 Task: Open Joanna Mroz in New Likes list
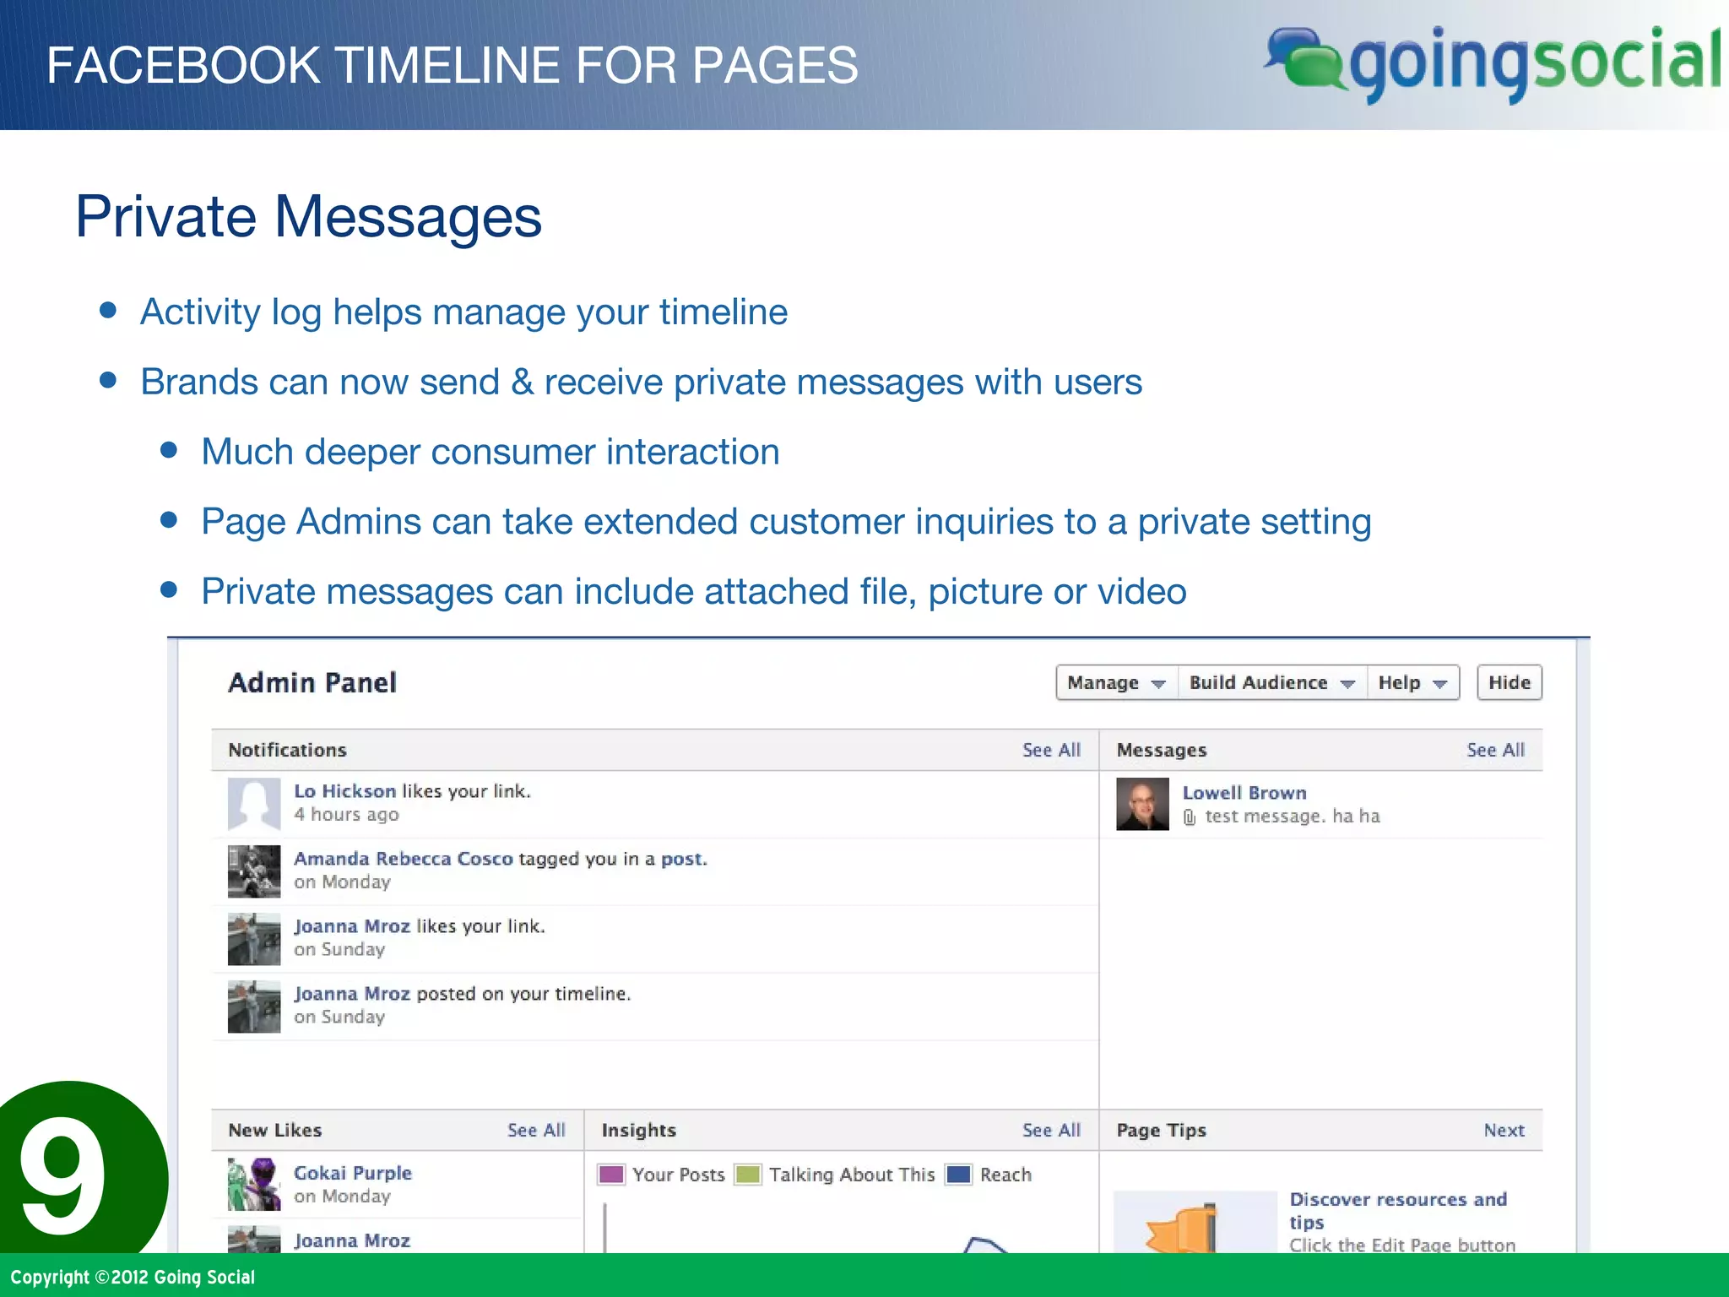coord(351,1240)
